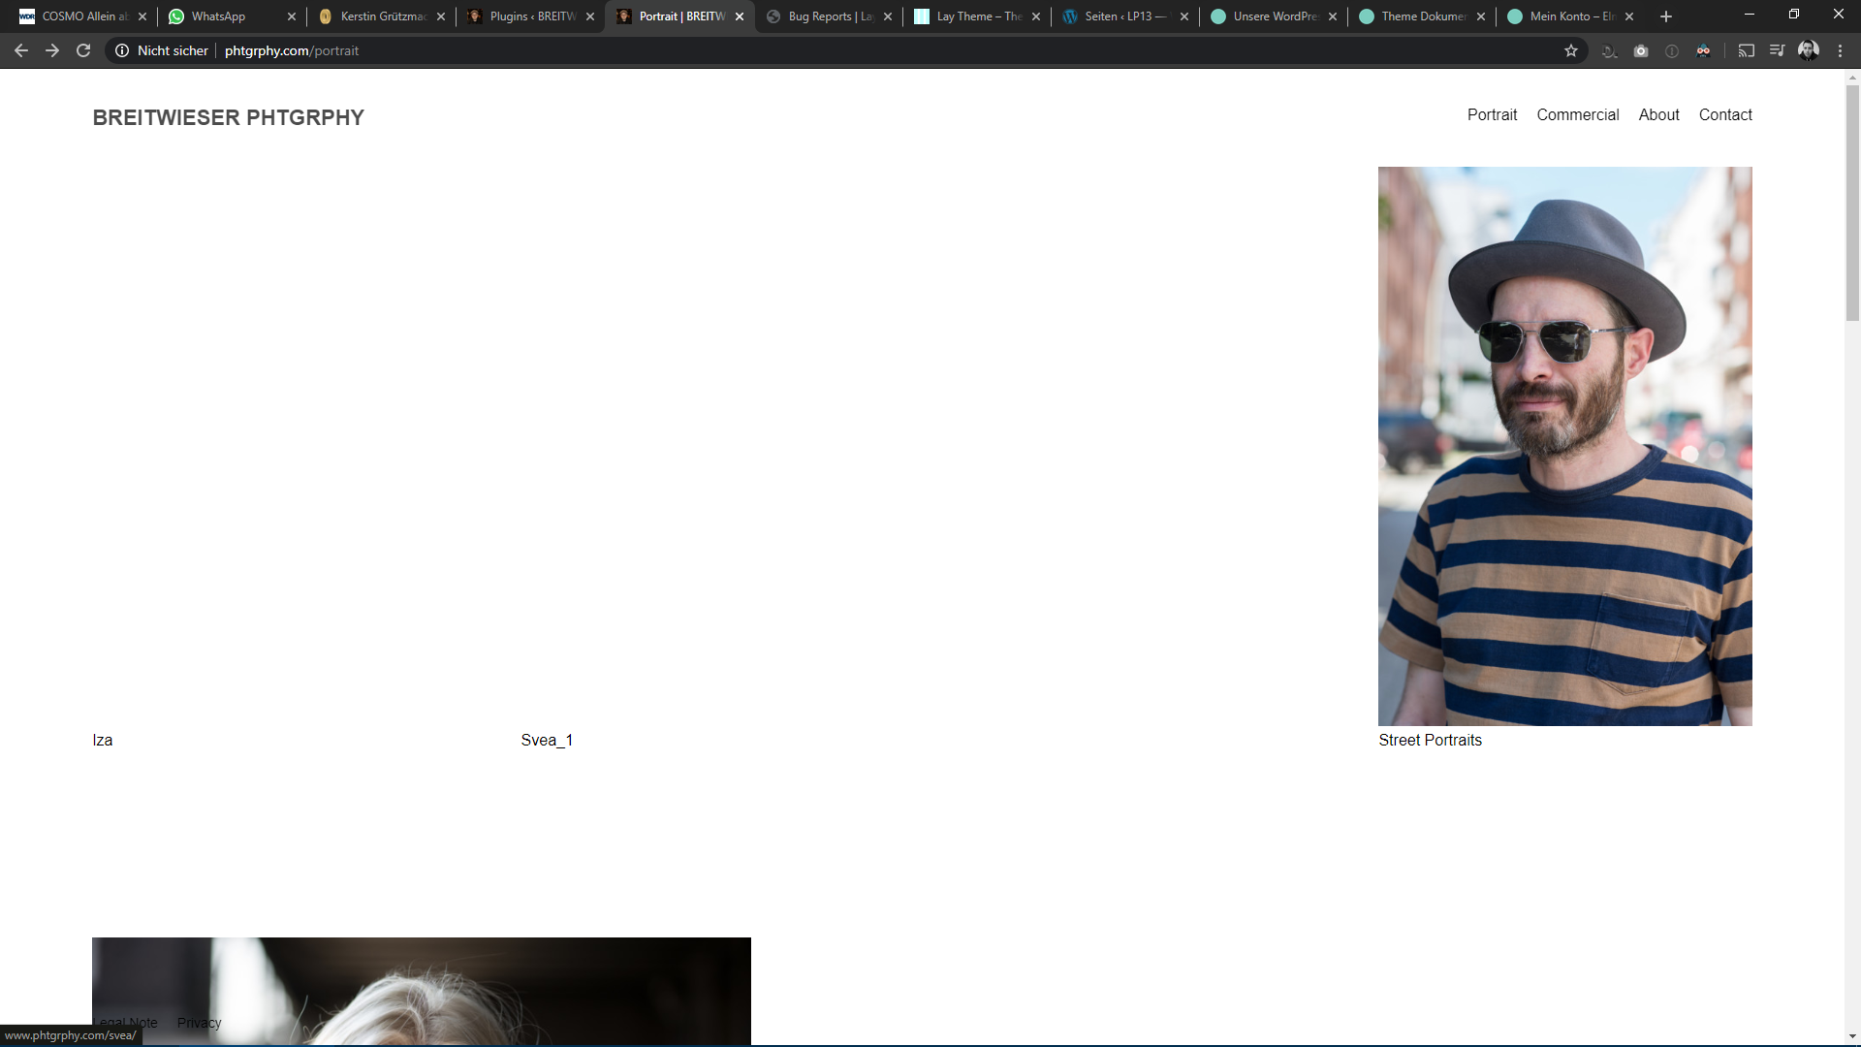Open the media controls playlist icon

click(x=1777, y=50)
